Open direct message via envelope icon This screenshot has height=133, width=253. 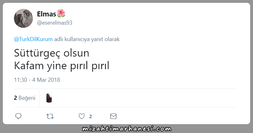pyautogui.click(x=113, y=116)
